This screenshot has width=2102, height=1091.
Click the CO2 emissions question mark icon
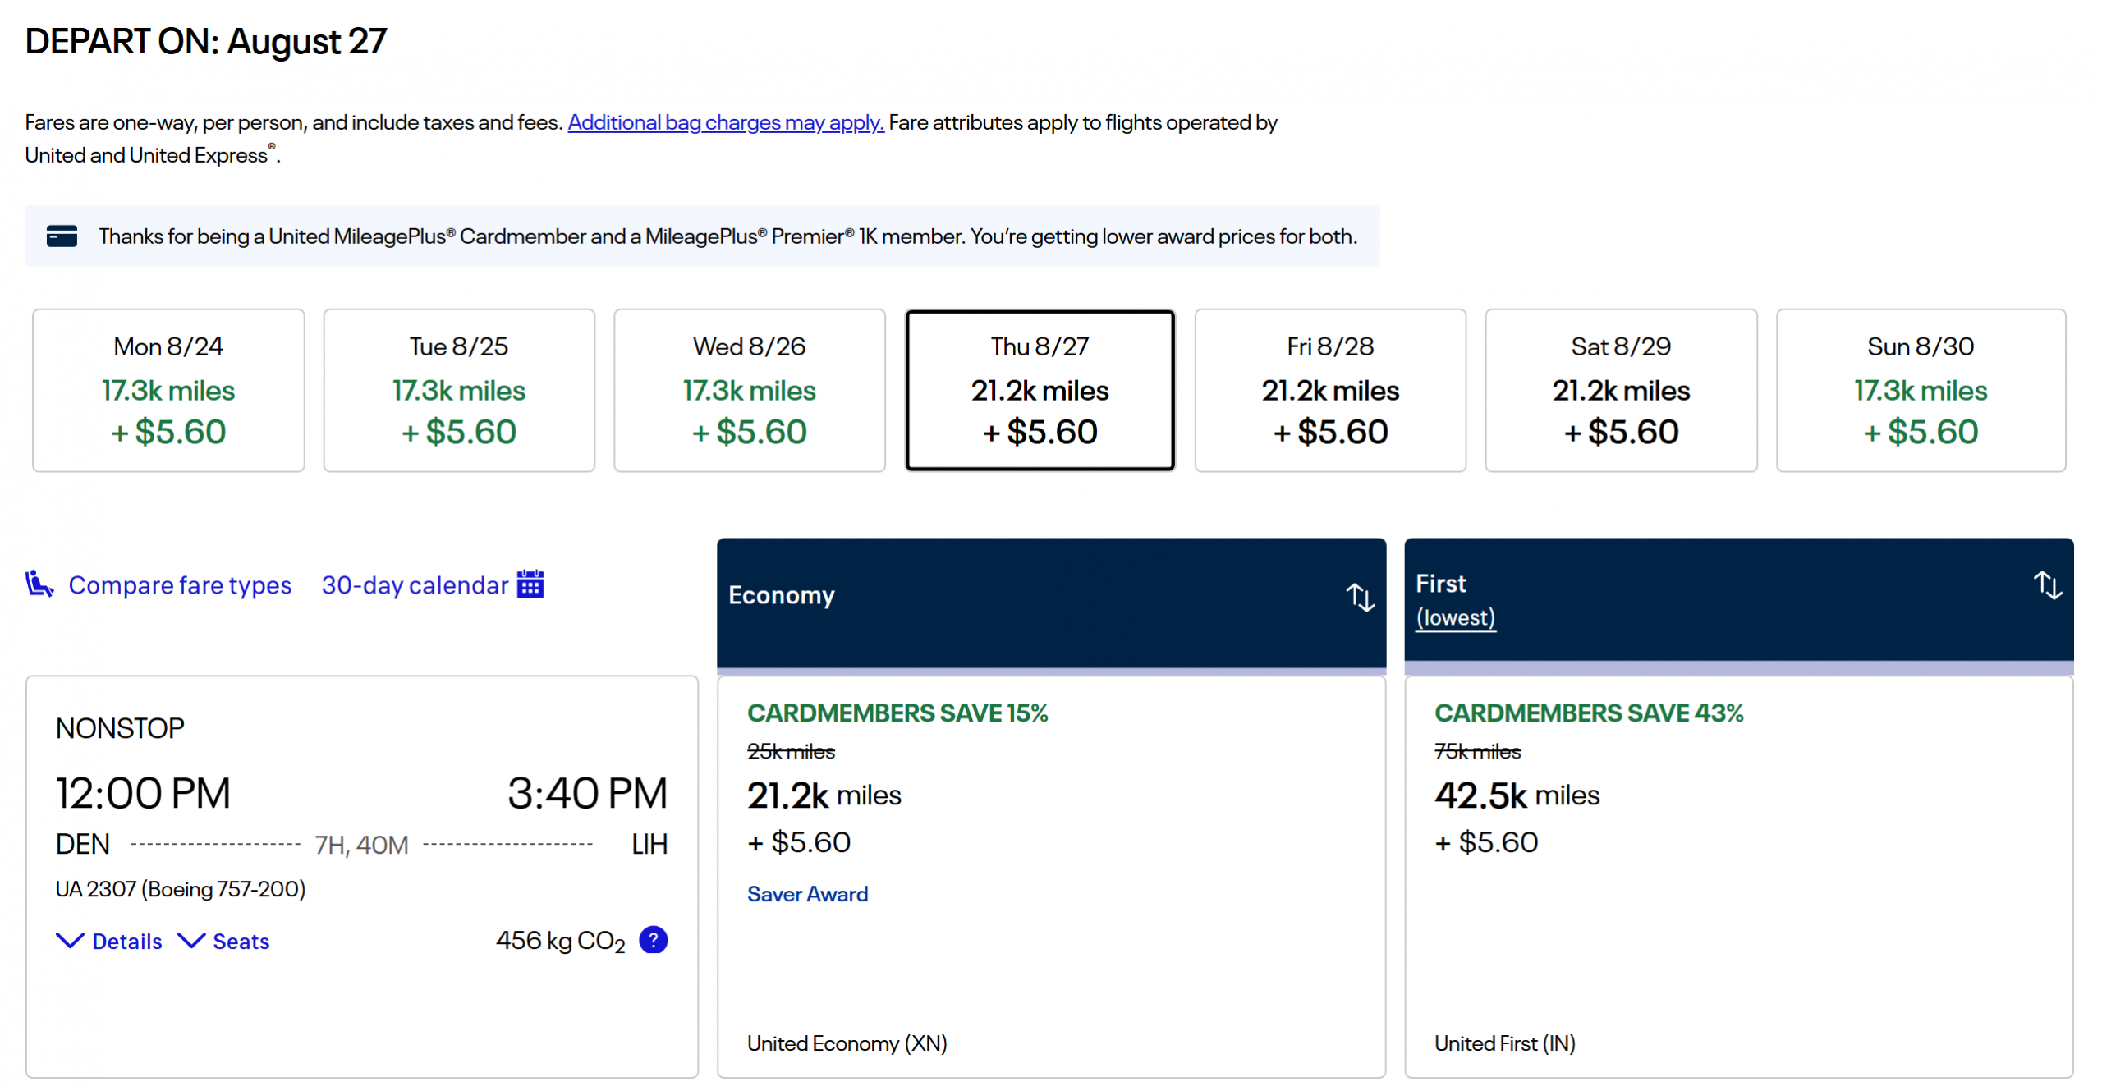tap(653, 939)
